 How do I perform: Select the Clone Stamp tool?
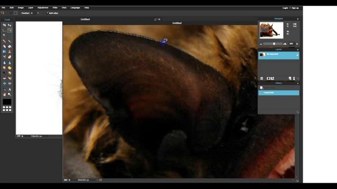coord(9,51)
